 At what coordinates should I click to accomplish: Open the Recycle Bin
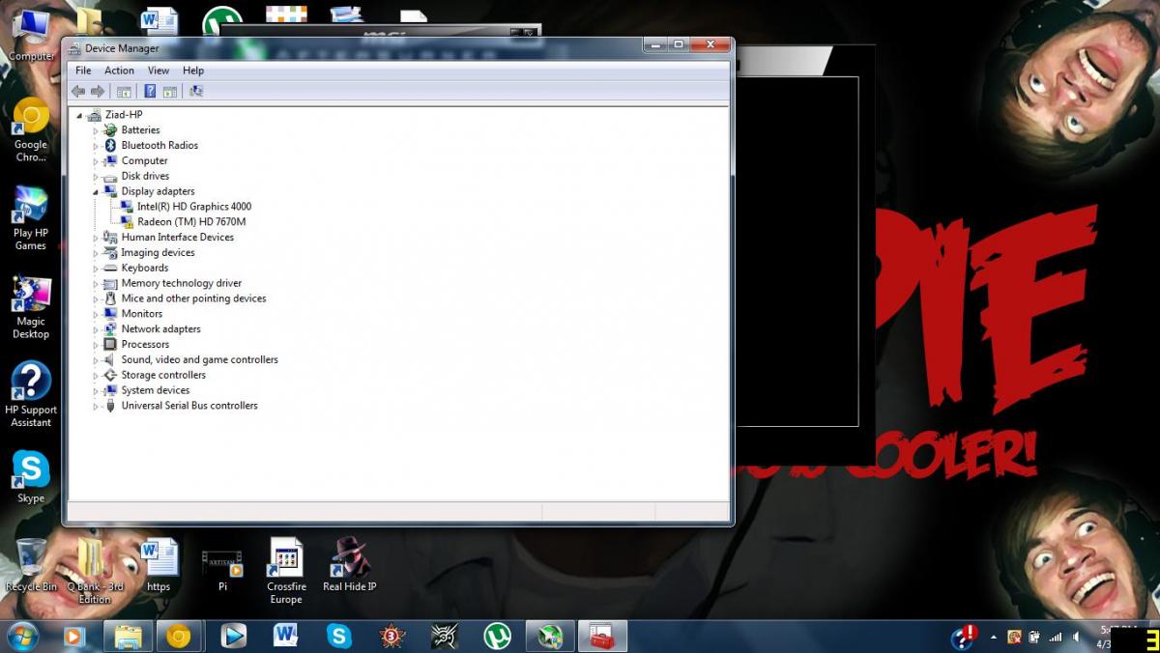[31, 565]
